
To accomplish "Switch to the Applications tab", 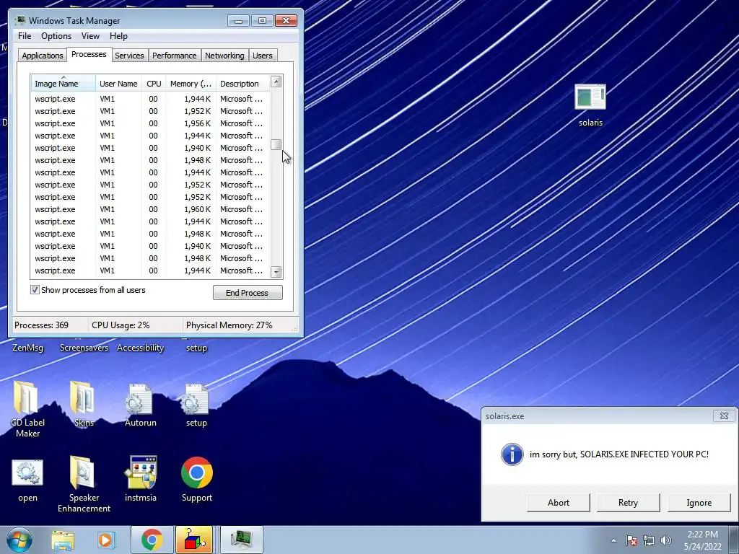I will (43, 56).
